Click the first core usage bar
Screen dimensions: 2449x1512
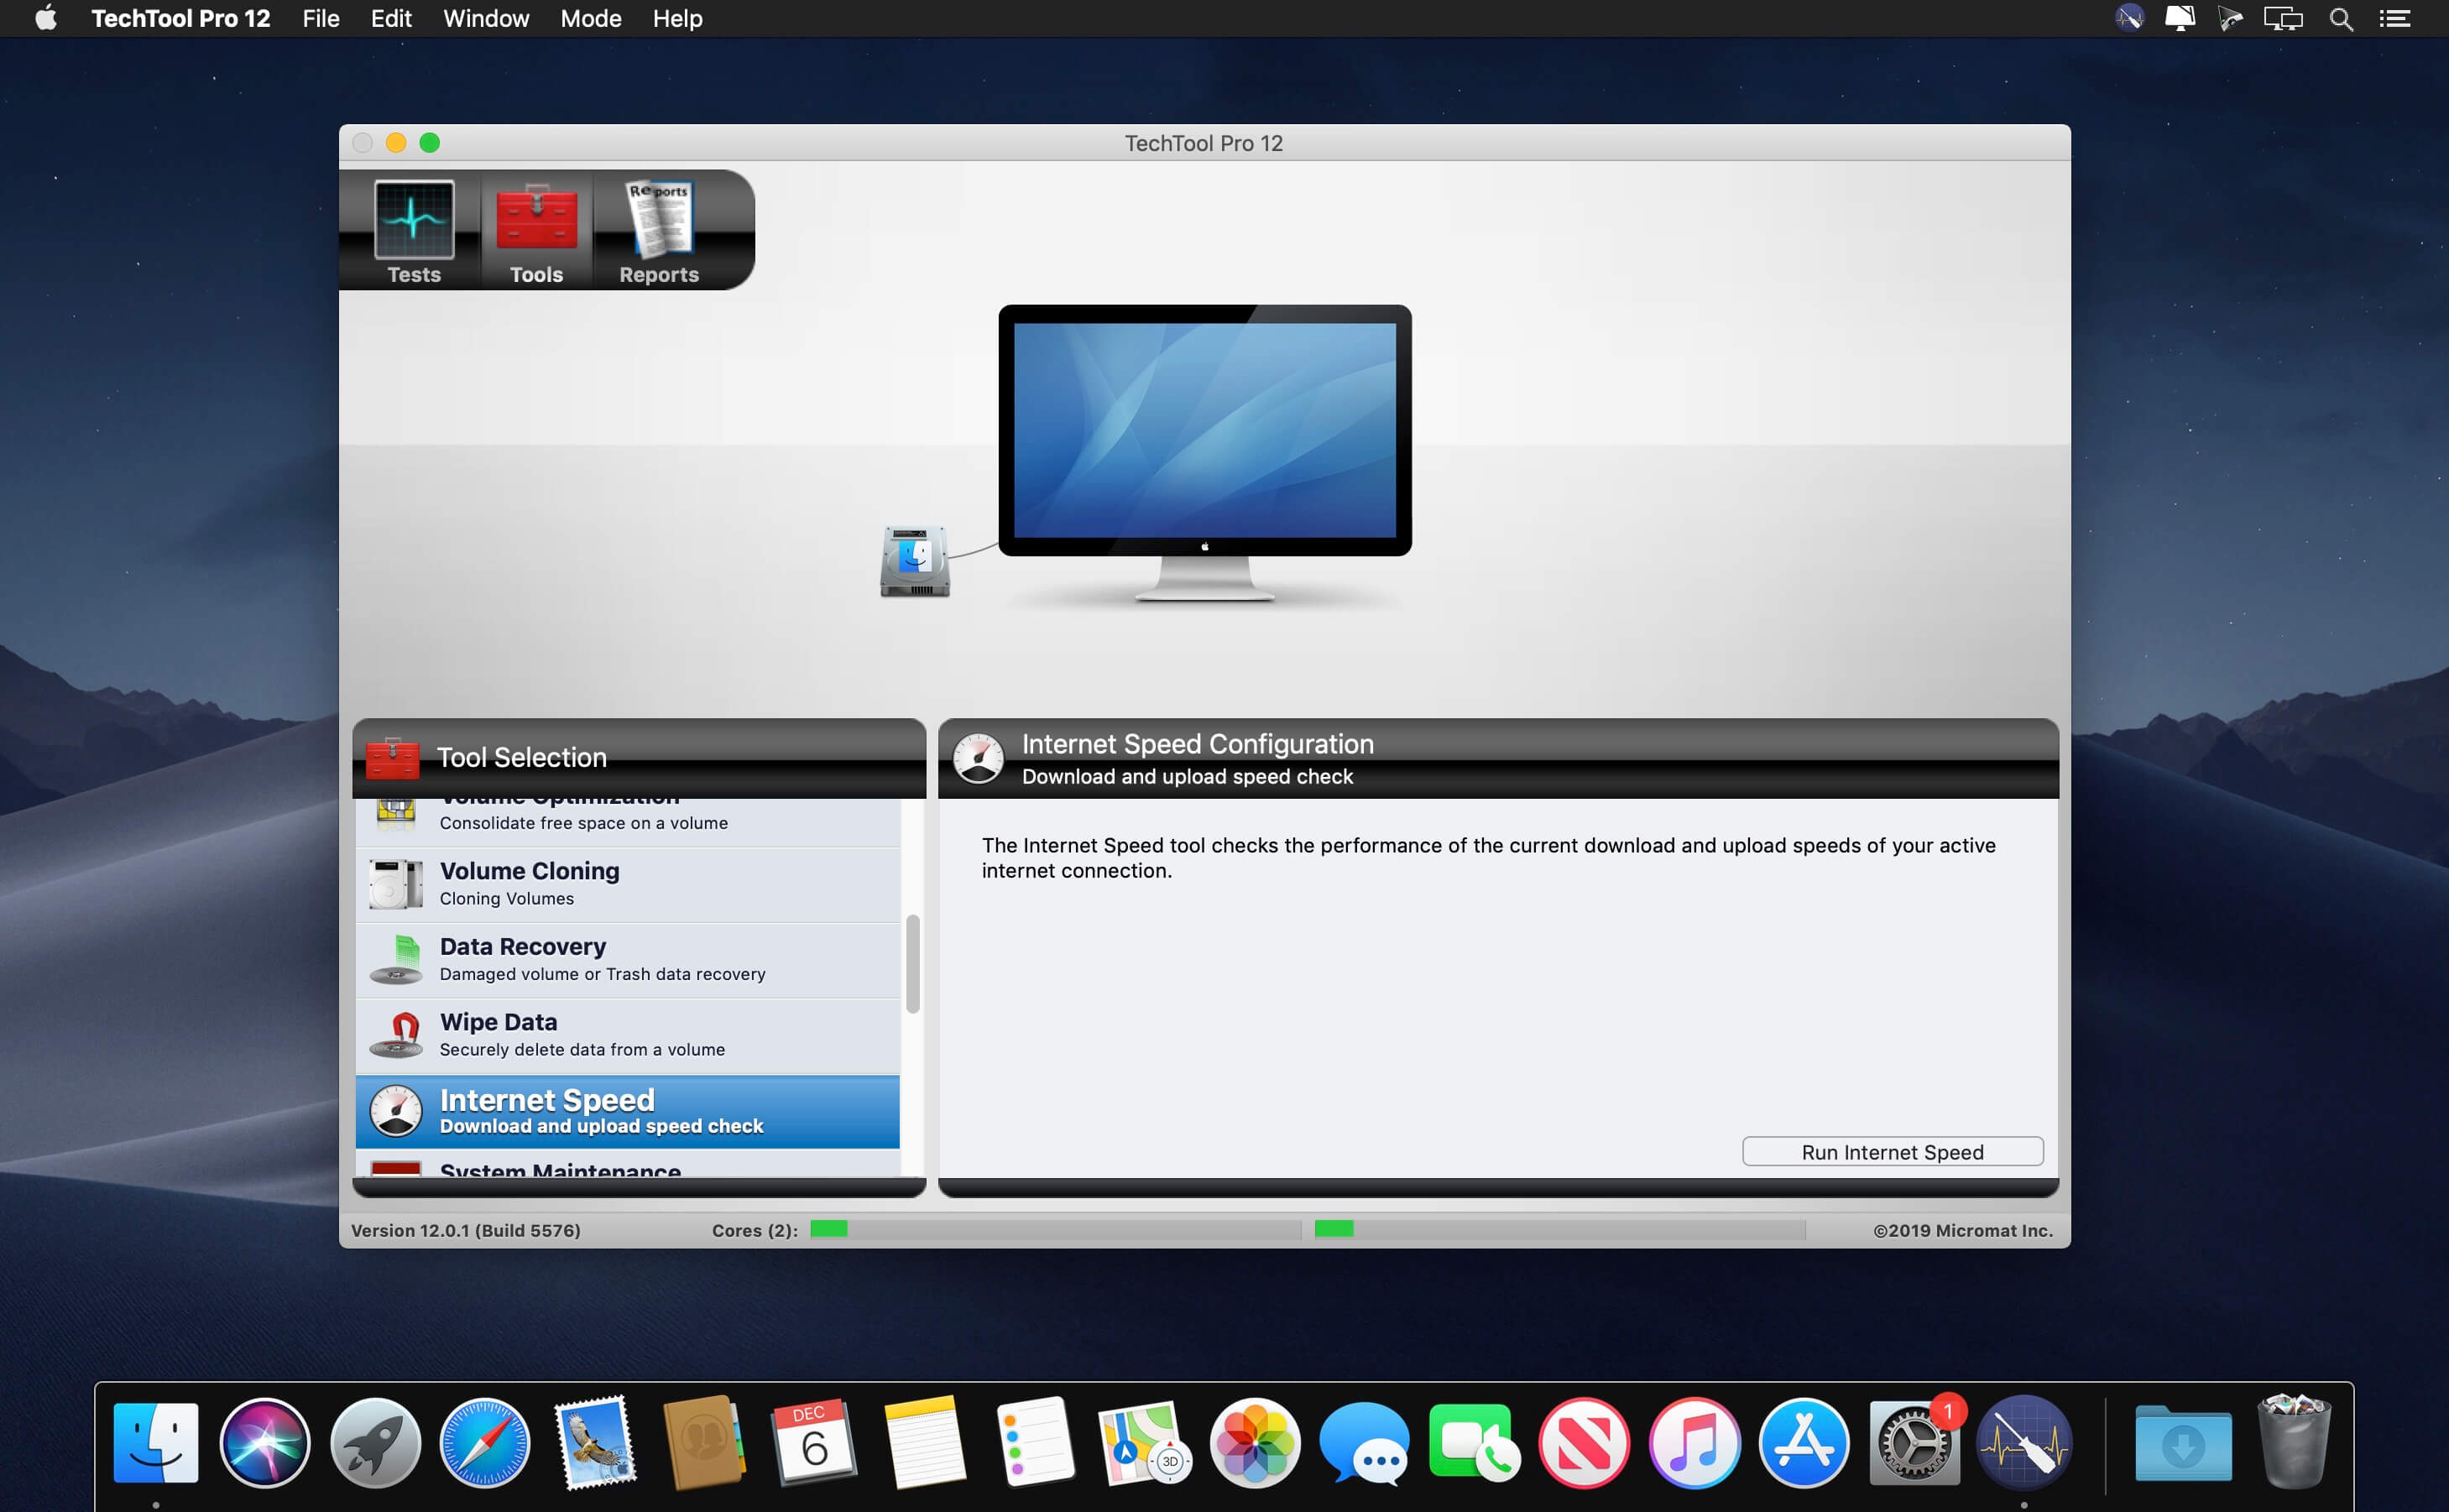pyautogui.click(x=1055, y=1230)
